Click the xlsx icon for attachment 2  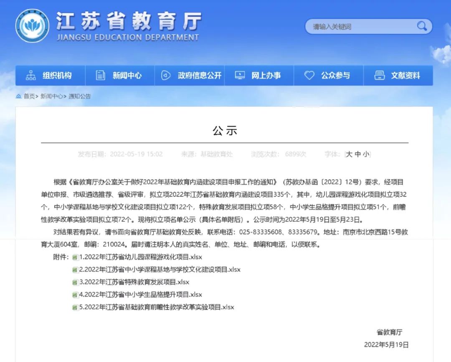point(75,270)
